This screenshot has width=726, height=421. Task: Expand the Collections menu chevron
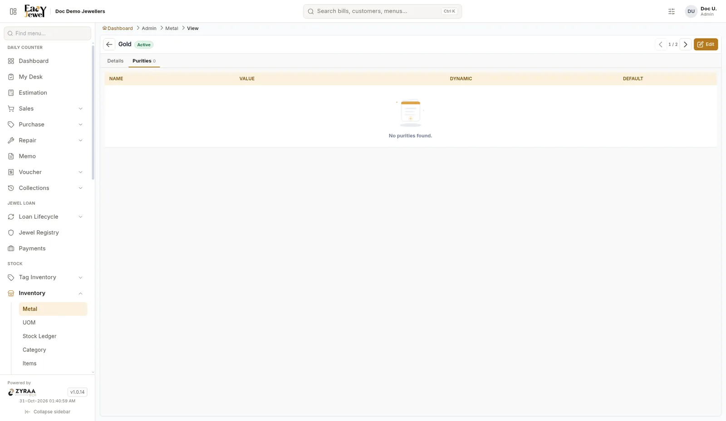tap(80, 188)
